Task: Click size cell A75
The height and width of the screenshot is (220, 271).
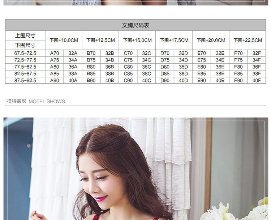Action: coord(55,60)
